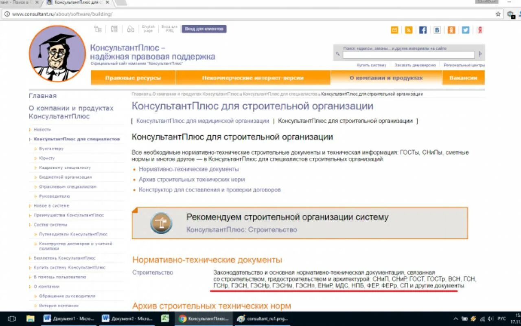Expand Преимущества КонсультантПлюс sidebar item

tap(30, 215)
